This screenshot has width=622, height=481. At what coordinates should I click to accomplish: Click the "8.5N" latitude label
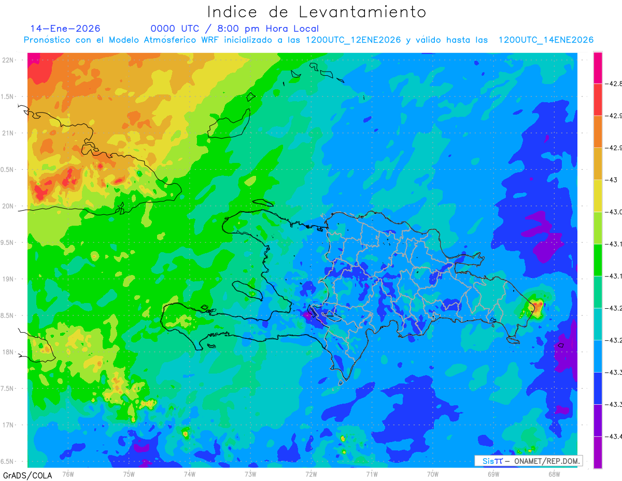click(7, 315)
